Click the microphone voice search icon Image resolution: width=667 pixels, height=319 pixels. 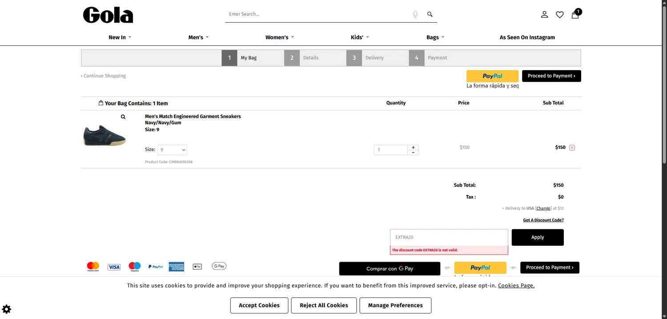pyautogui.click(x=415, y=14)
